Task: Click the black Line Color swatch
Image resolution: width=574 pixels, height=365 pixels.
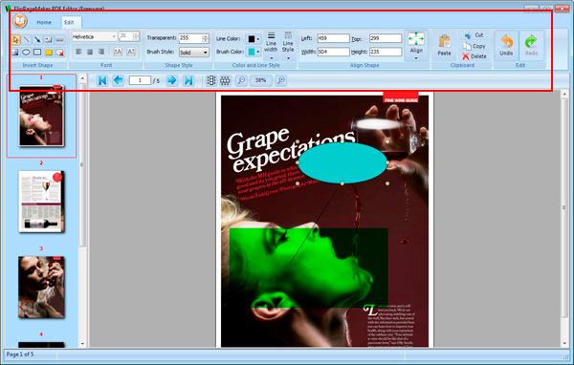Action: pos(251,39)
